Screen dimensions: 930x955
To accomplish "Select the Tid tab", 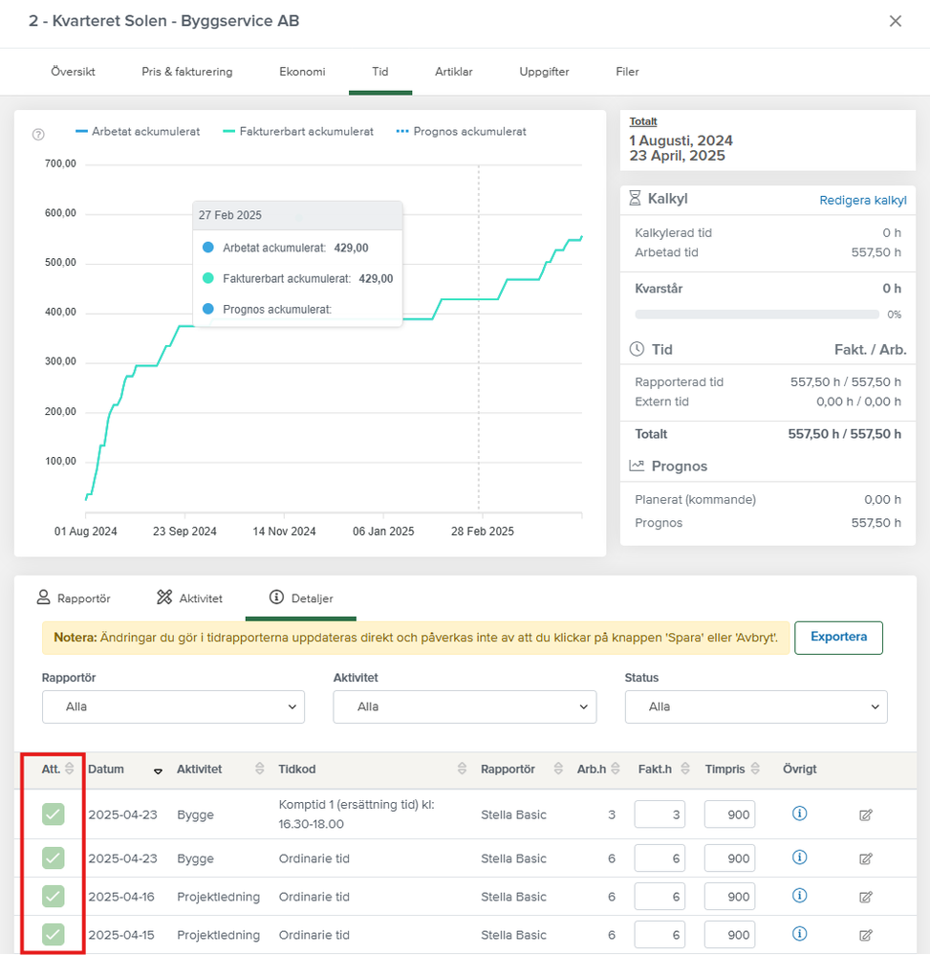I will pos(380,72).
